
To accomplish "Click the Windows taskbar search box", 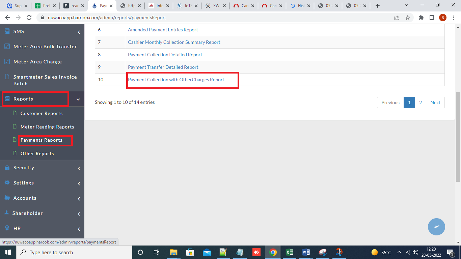I will tap(74, 252).
